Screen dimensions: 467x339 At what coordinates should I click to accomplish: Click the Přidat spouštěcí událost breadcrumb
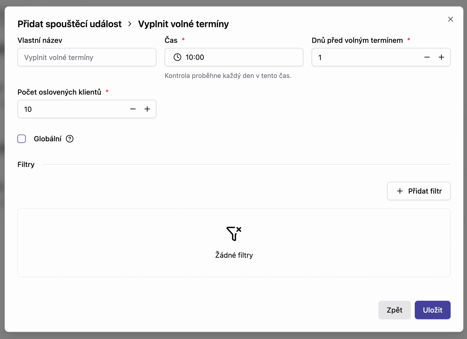(x=69, y=24)
